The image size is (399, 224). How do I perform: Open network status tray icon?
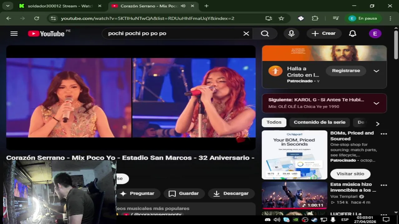pyautogui.click(x=324, y=220)
